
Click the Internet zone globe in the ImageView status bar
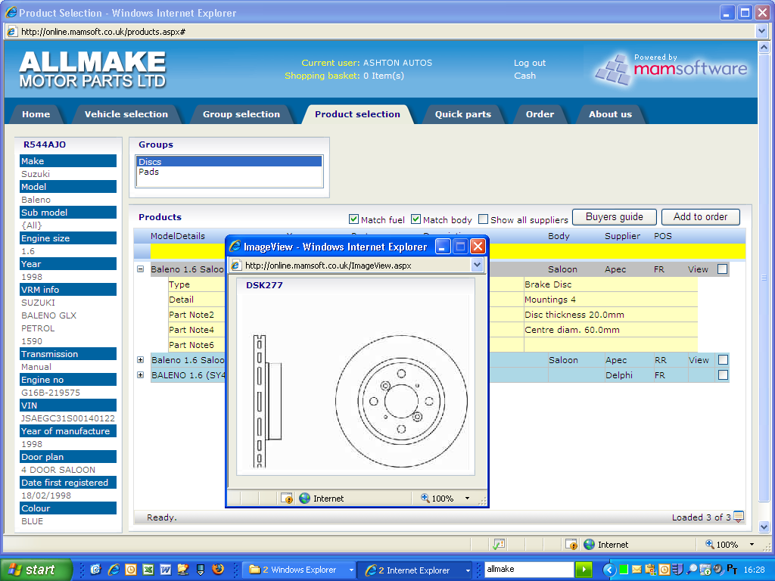coord(304,498)
